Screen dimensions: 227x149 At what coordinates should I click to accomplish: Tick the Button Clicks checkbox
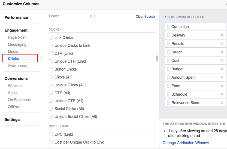[51, 69]
